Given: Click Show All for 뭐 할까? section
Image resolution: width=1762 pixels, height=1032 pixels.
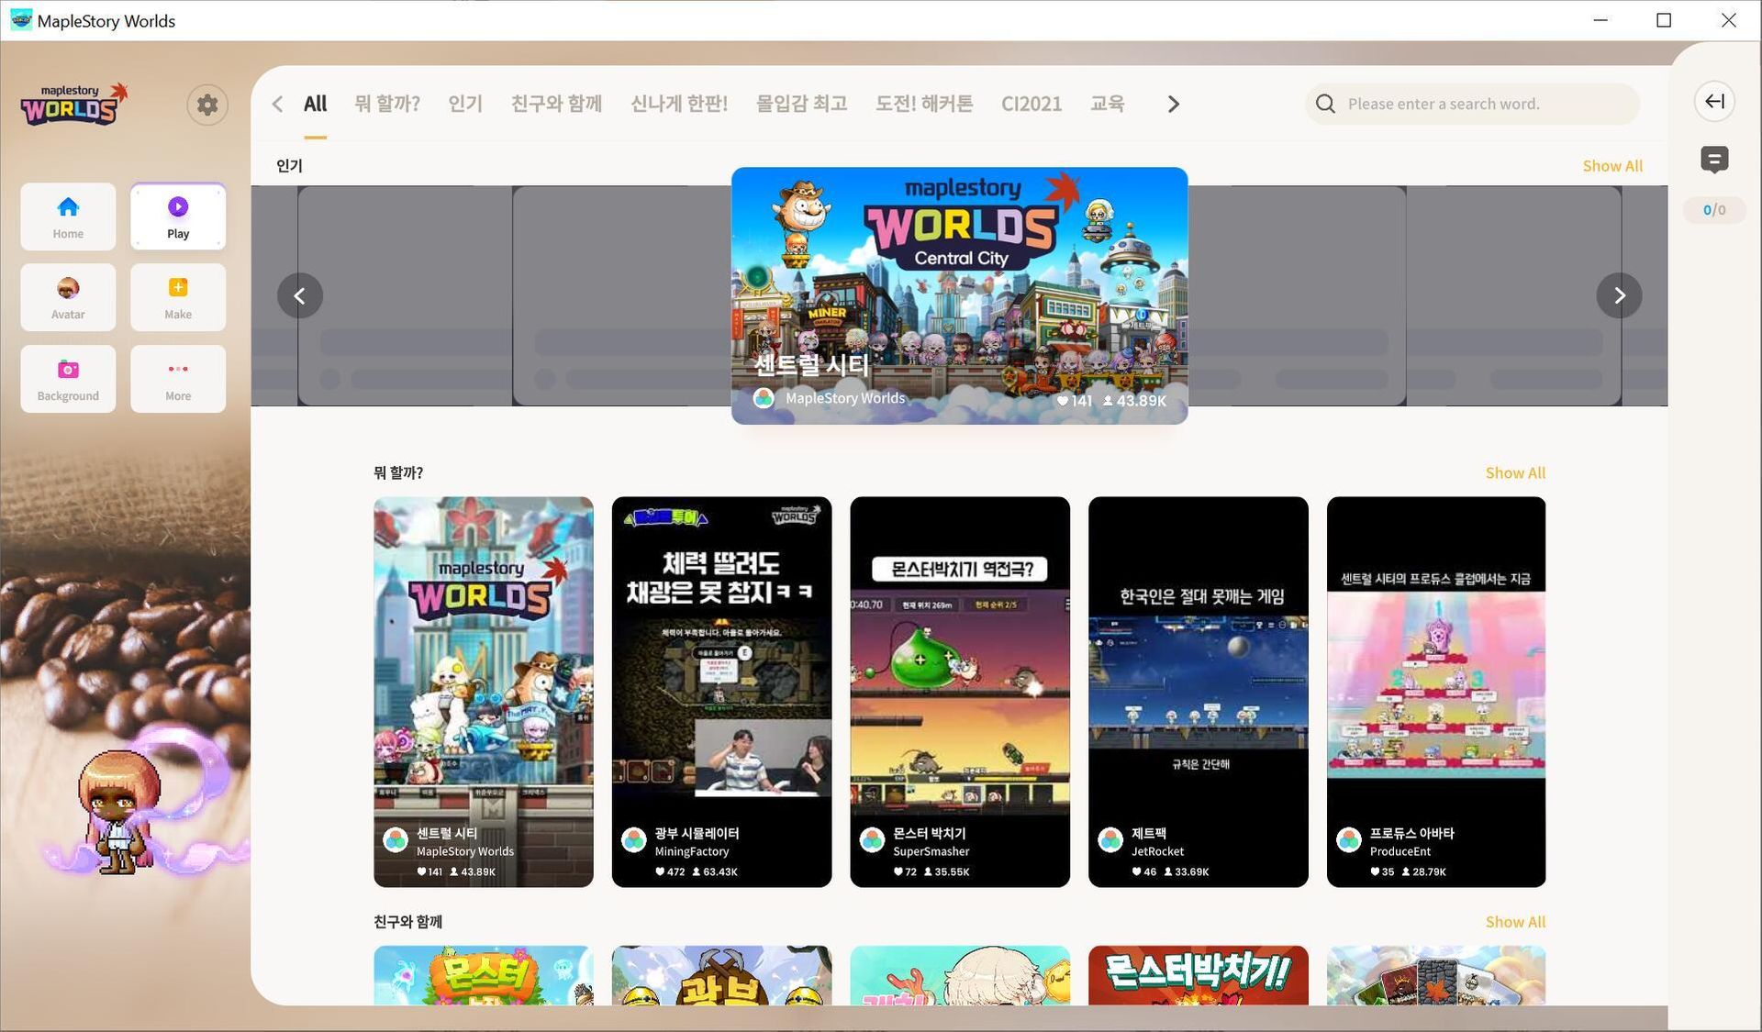Looking at the screenshot, I should [x=1514, y=472].
